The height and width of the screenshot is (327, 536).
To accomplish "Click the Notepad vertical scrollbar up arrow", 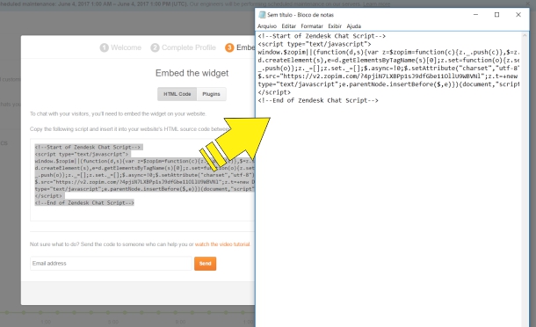I will coord(525,35).
